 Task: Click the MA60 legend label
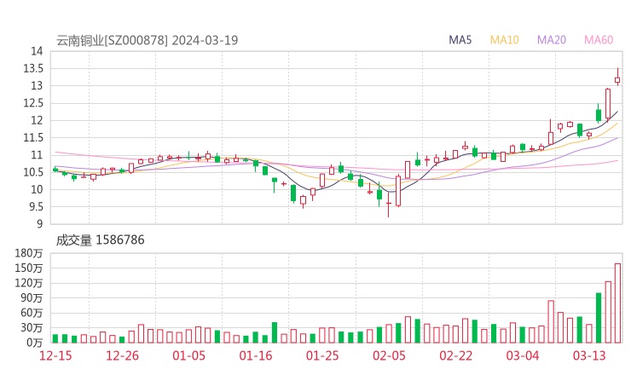coord(599,40)
